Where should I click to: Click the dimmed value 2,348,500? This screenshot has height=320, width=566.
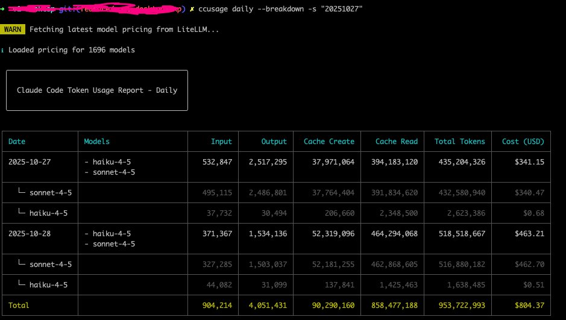click(398, 213)
